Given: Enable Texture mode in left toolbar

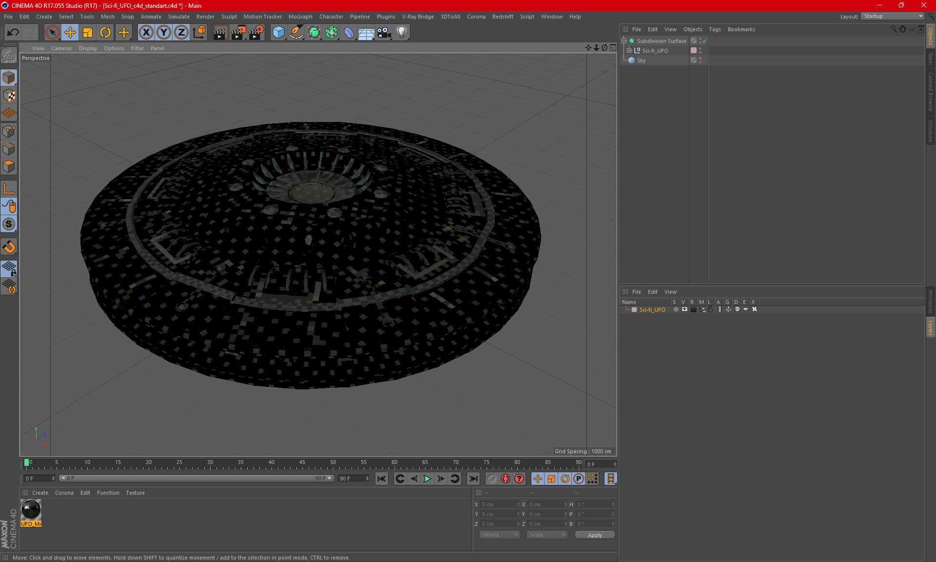Looking at the screenshot, I should 9,96.
